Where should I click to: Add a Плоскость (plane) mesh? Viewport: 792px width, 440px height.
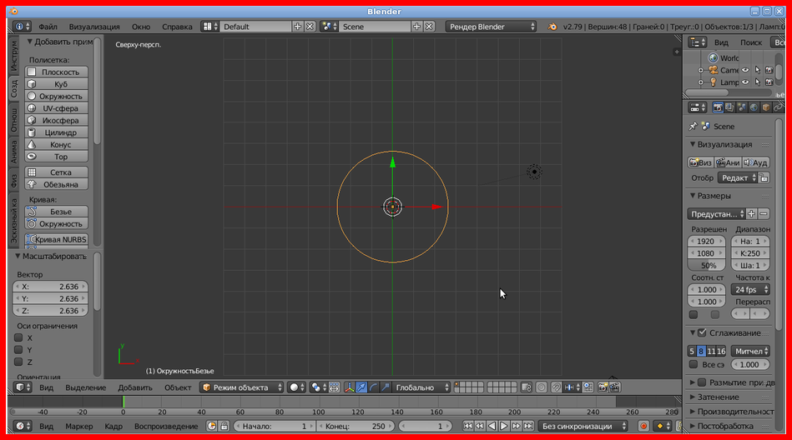point(56,72)
